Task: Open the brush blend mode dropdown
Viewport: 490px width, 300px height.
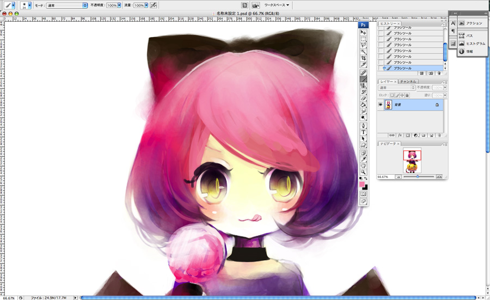Action: (67, 5)
